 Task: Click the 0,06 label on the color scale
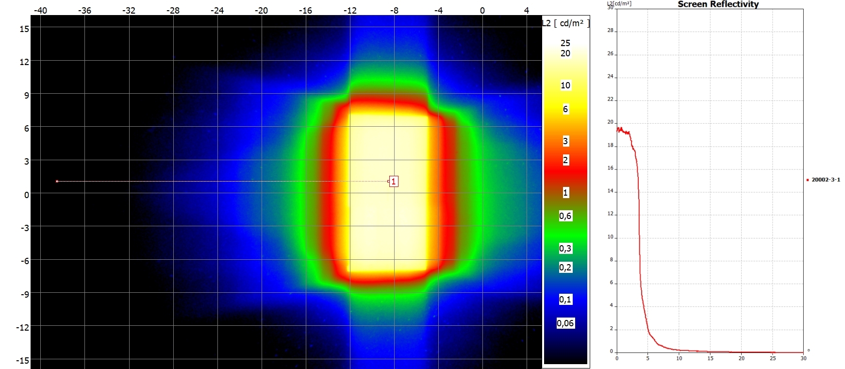(x=565, y=323)
